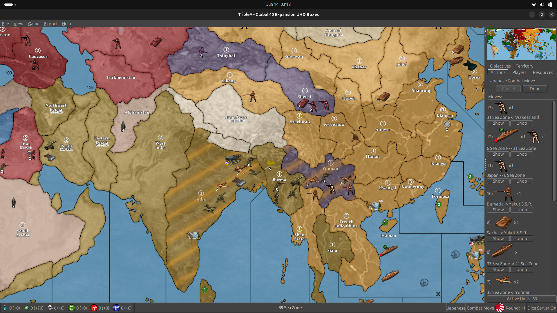Click the battleship icon in move 12
The height and width of the screenshot is (313, 557).
click(x=506, y=136)
